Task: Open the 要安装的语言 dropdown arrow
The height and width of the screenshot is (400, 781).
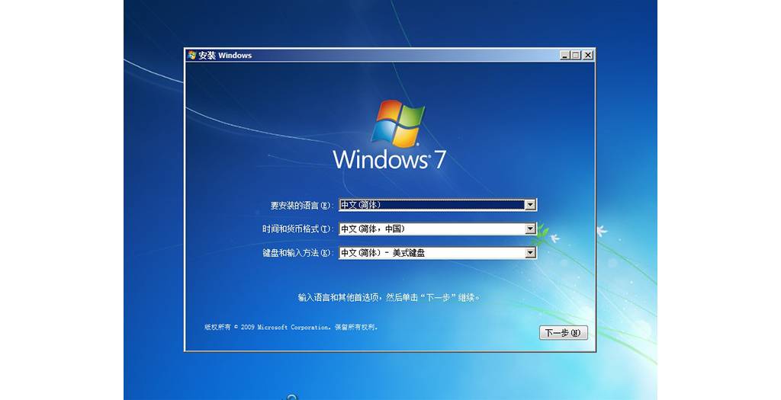Action: pos(531,204)
